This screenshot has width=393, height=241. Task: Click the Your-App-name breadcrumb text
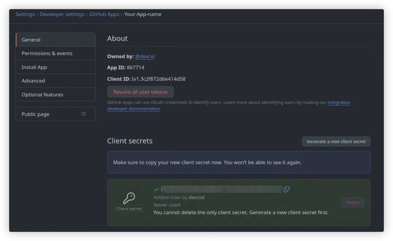[x=143, y=14]
